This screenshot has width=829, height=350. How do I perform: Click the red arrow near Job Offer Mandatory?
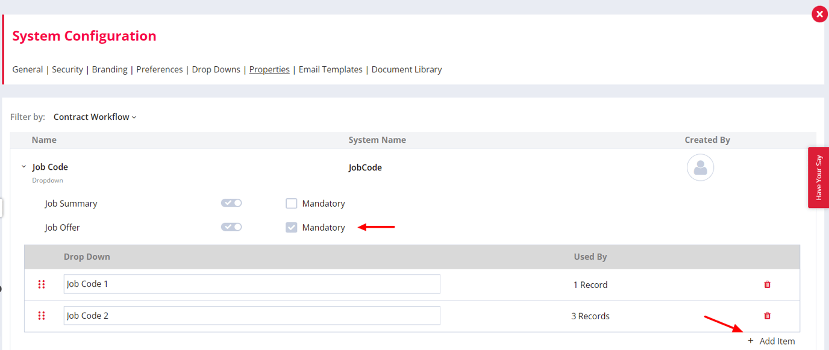377,227
